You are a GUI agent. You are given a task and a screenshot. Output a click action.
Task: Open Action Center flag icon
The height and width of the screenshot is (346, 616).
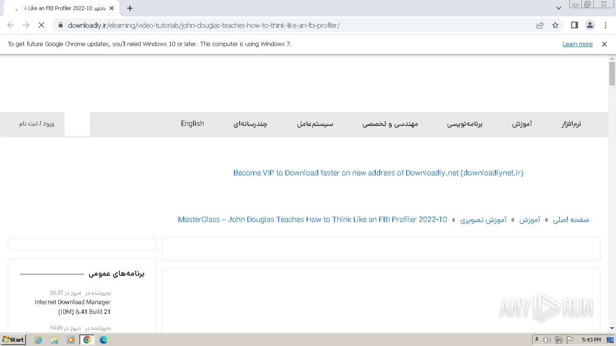click(x=570, y=340)
